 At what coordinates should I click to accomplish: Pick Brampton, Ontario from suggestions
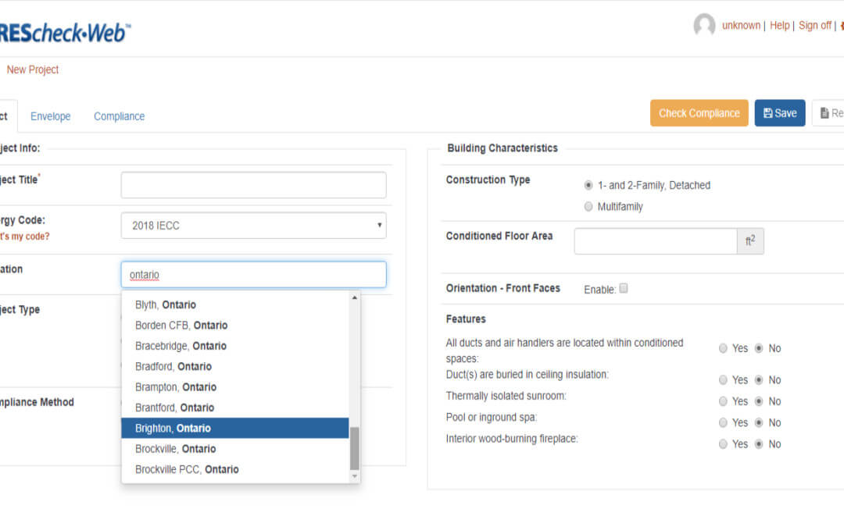click(234, 387)
